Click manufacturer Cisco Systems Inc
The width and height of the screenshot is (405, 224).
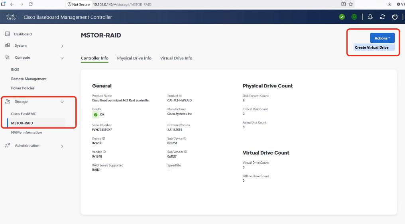pos(179,114)
